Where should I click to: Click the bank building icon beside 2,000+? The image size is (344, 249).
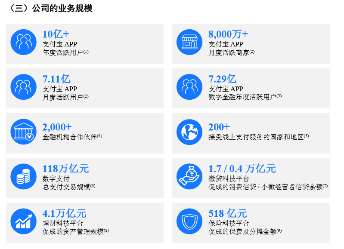[24, 132]
